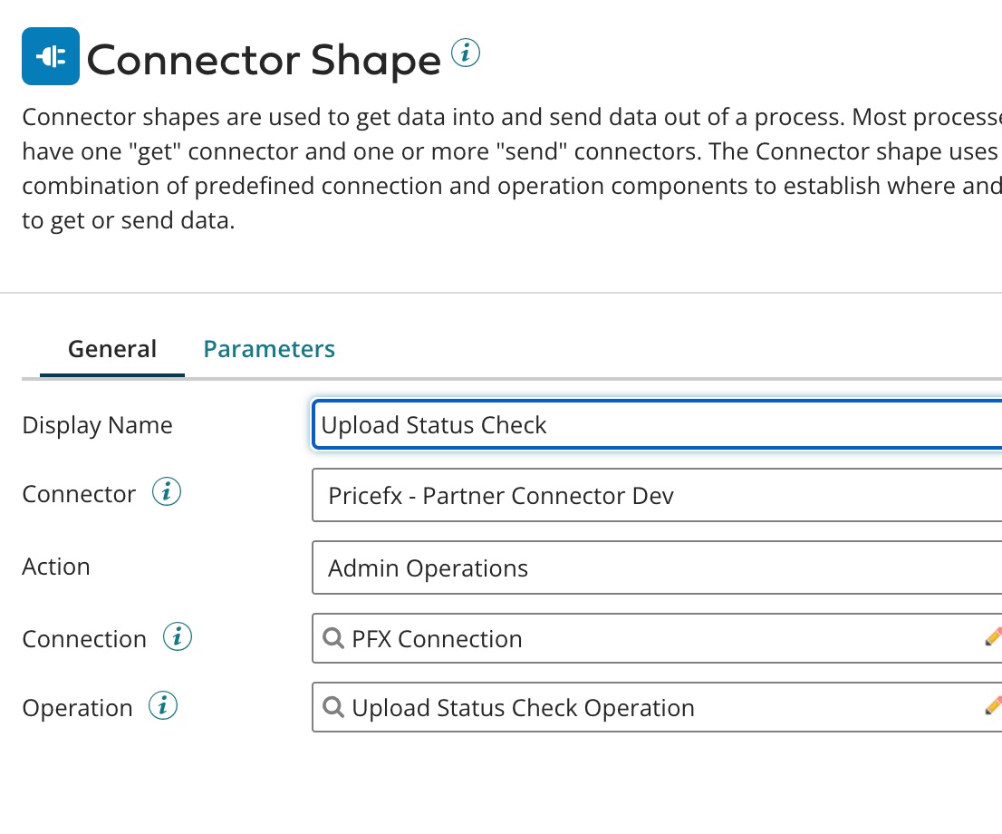Click the Connector Shape heading text
The width and height of the screenshot is (1002, 834).
click(264, 60)
